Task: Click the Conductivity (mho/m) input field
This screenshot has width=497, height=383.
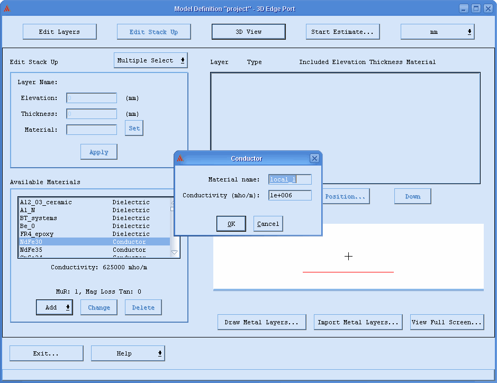Action: [290, 195]
